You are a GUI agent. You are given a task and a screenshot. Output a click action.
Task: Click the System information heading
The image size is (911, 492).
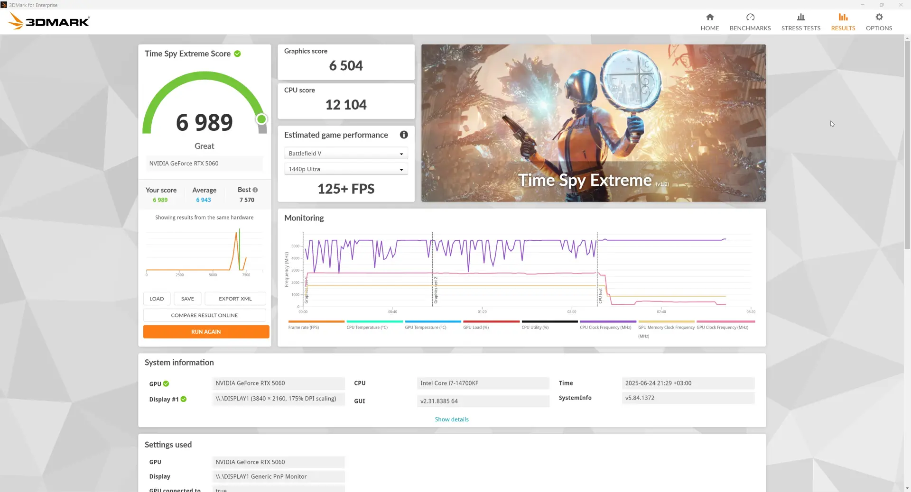coord(179,363)
